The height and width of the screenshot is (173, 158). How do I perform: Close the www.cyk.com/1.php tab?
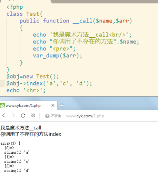click(x=53, y=106)
